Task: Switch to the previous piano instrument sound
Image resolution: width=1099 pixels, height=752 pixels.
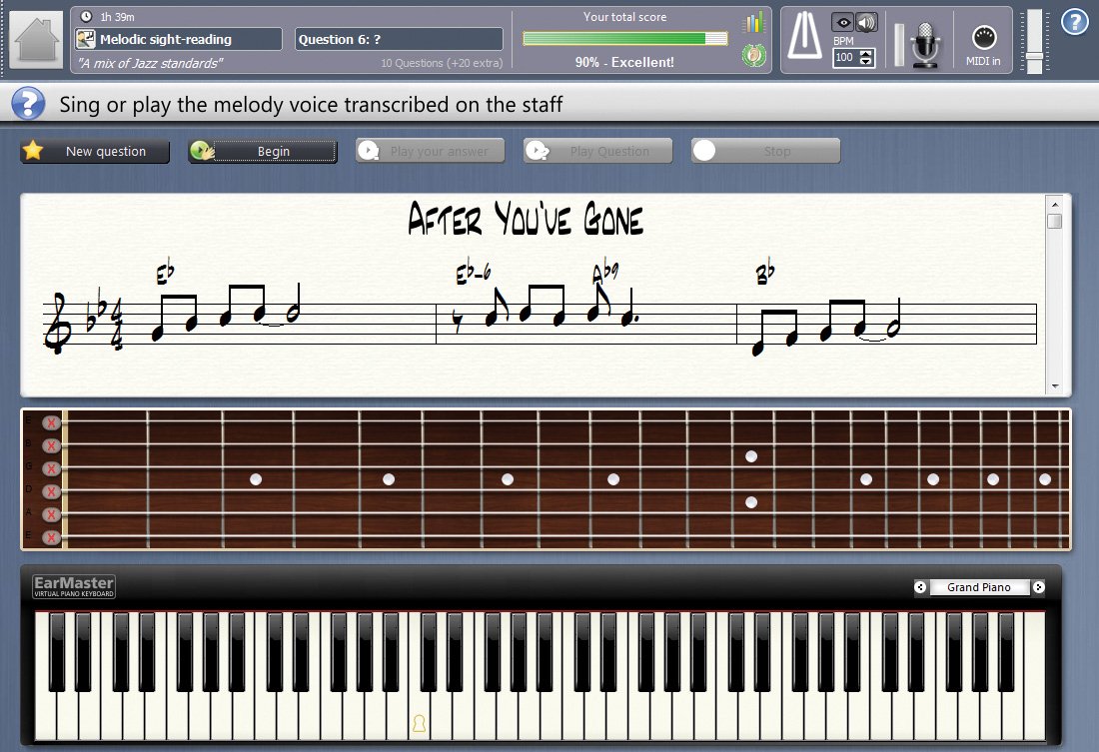Action: (x=920, y=587)
